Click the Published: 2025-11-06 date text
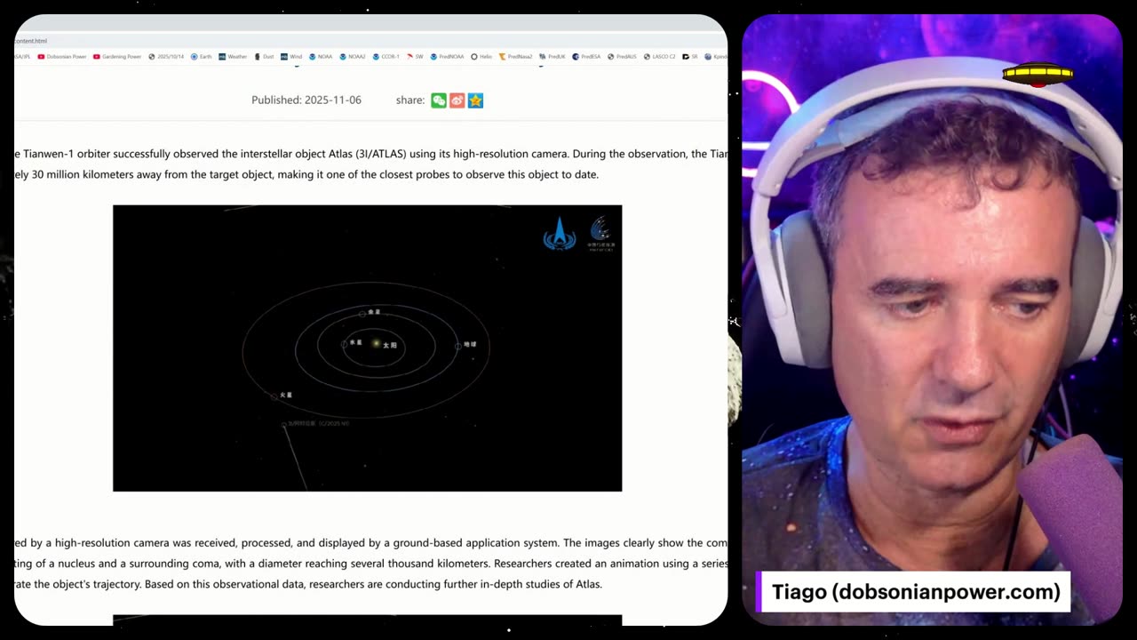Image resolution: width=1137 pixels, height=640 pixels. (306, 100)
